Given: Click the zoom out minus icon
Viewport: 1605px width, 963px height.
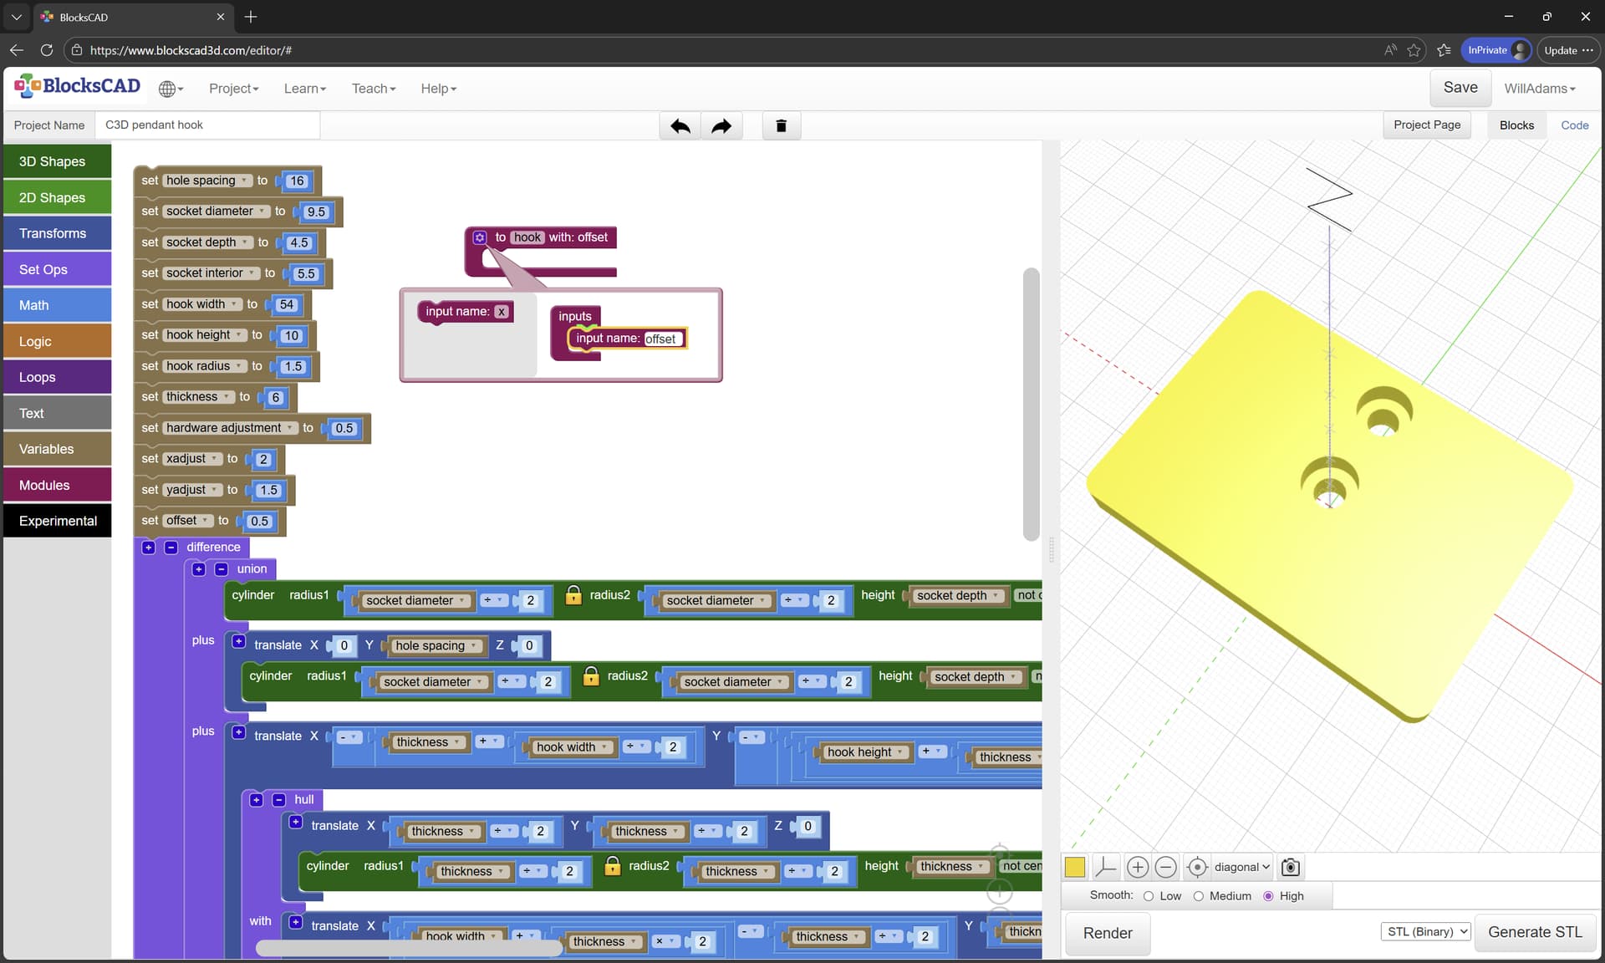Looking at the screenshot, I should coord(1165,867).
